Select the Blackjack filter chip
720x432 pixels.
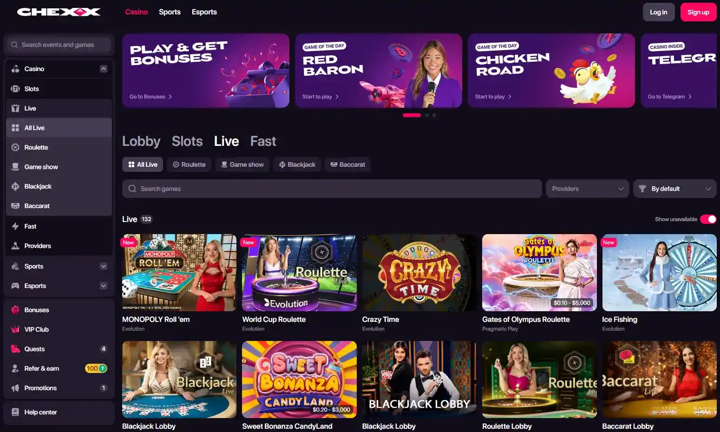[x=297, y=164]
